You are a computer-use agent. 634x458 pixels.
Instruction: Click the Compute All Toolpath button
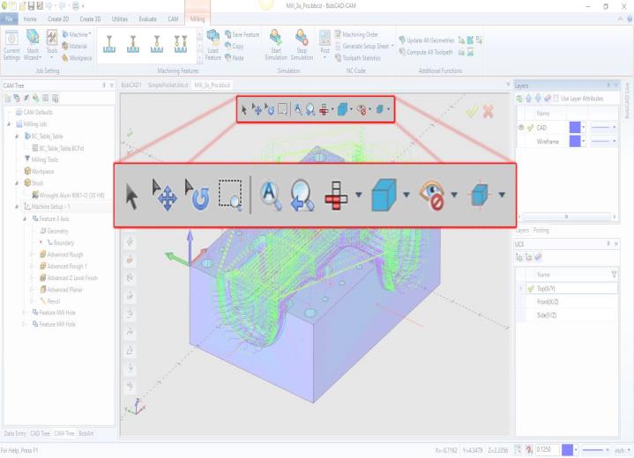(431, 52)
